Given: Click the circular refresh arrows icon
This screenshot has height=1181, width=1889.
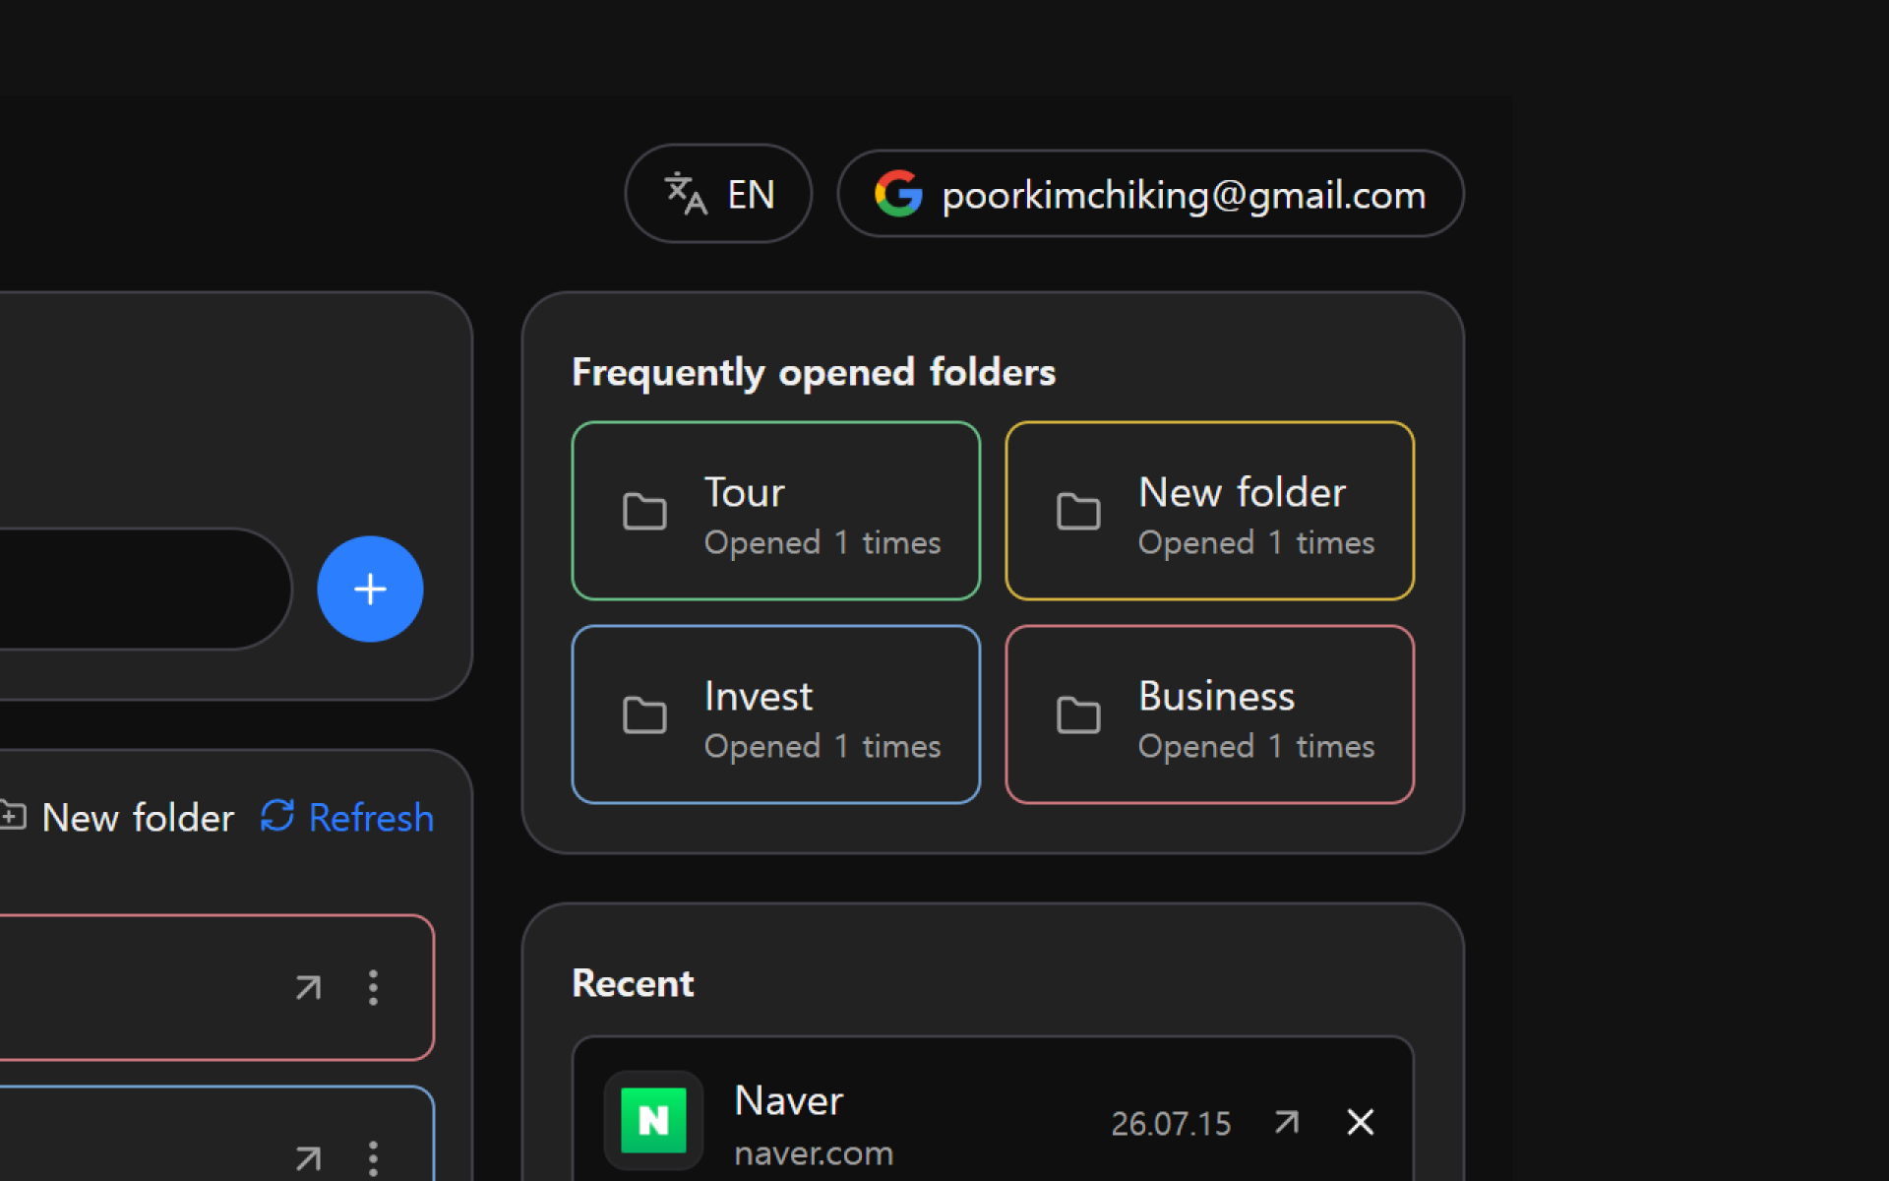Looking at the screenshot, I should 277,816.
